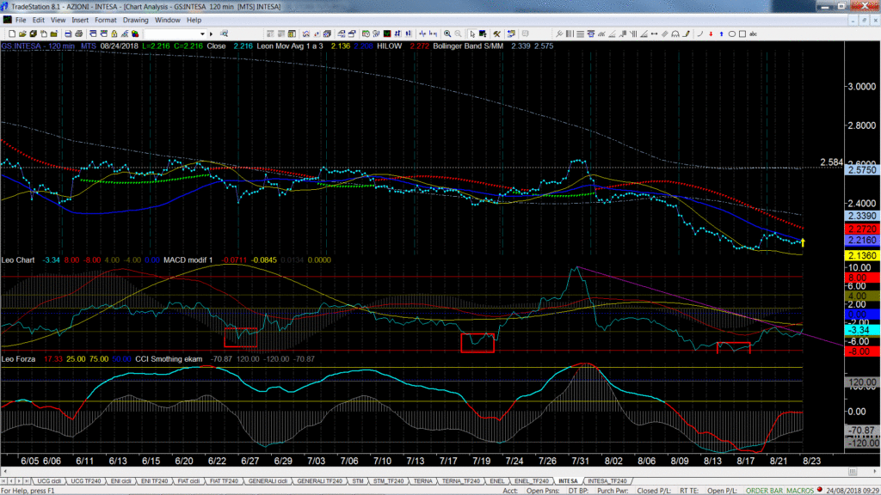Image resolution: width=881 pixels, height=495 pixels.
Task: Switch to the FIAT TF240 tab
Action: pos(224,481)
